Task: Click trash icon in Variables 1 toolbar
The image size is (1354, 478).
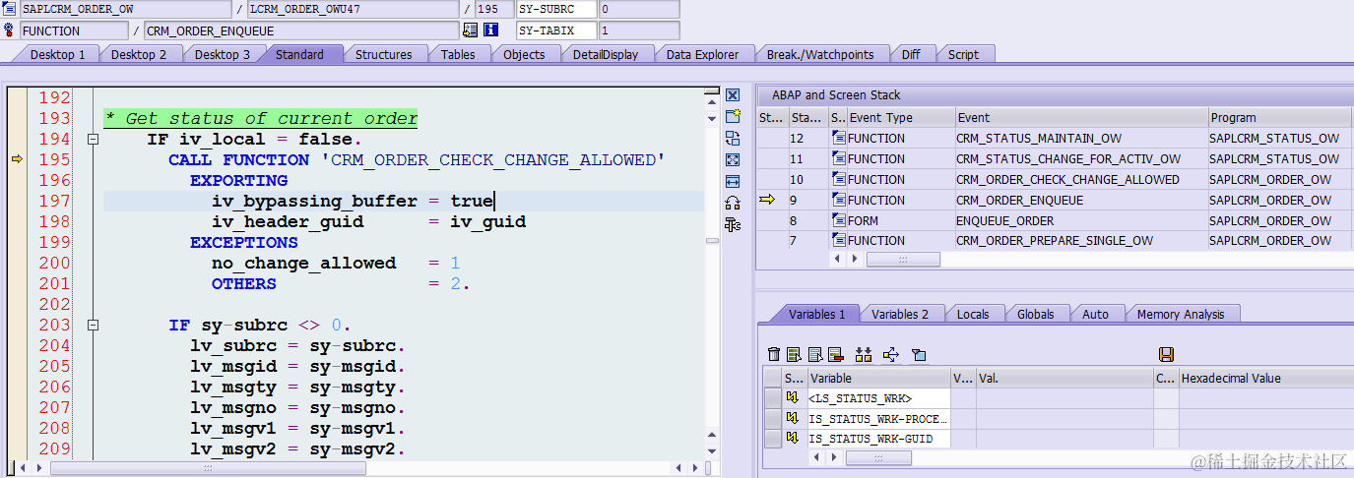Action: click(x=774, y=354)
